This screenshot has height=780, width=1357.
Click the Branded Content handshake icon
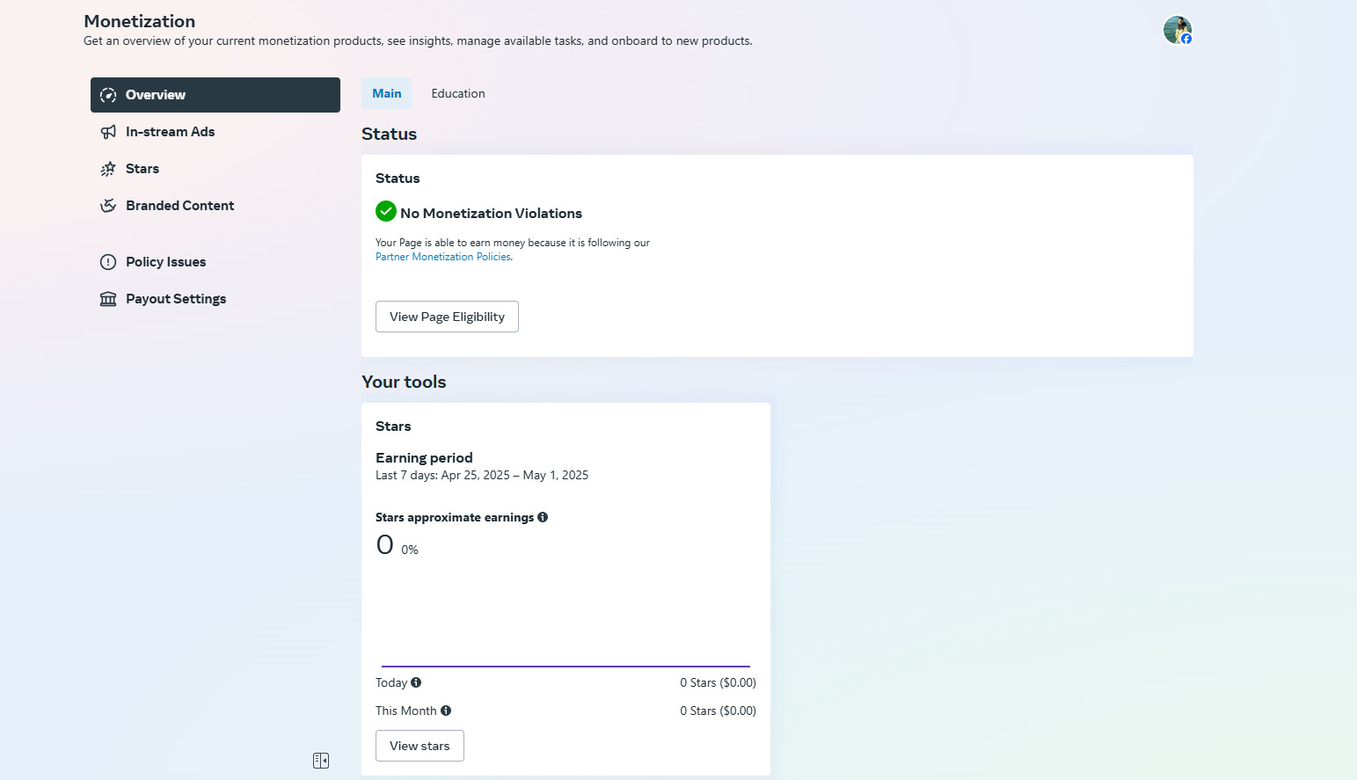[x=108, y=206]
